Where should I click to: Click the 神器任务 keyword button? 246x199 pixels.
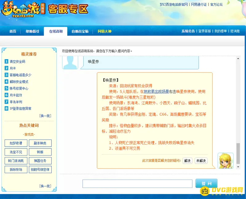40,161
